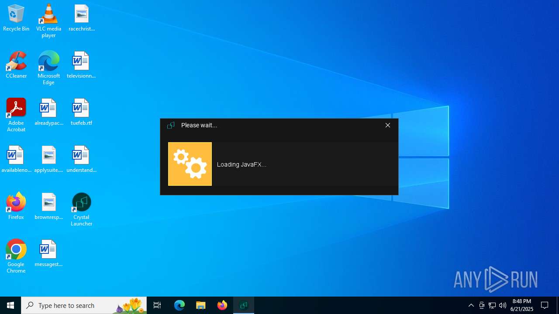
Task: Open the Recycle Bin desktop icon
Action: (x=16, y=18)
